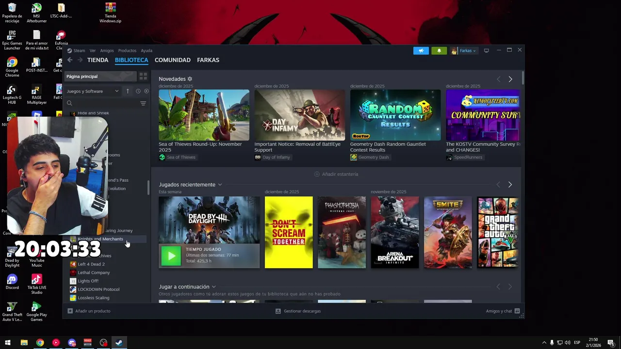The height and width of the screenshot is (349, 621).
Task: Click Añadir estantería to add shelf
Action: point(336,174)
